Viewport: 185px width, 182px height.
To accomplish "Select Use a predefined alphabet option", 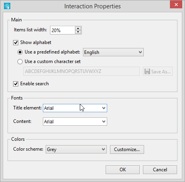I will tap(20, 52).
